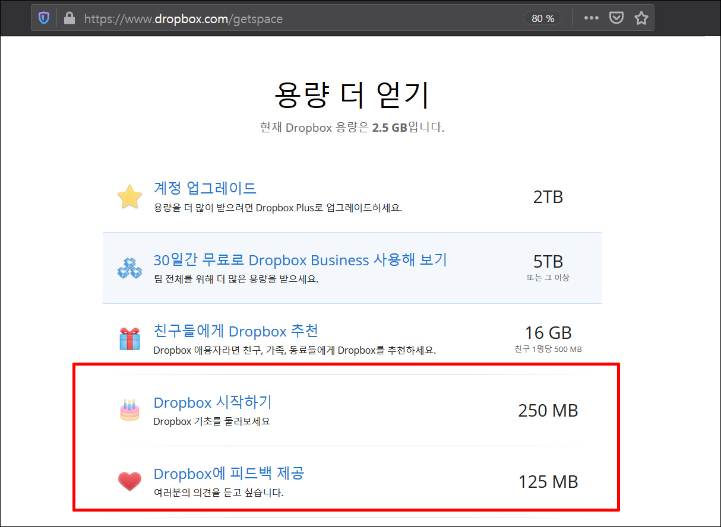Viewport: 721px width, 527px height.
Task: Click the 80 % zoom level indicator
Action: [x=543, y=18]
